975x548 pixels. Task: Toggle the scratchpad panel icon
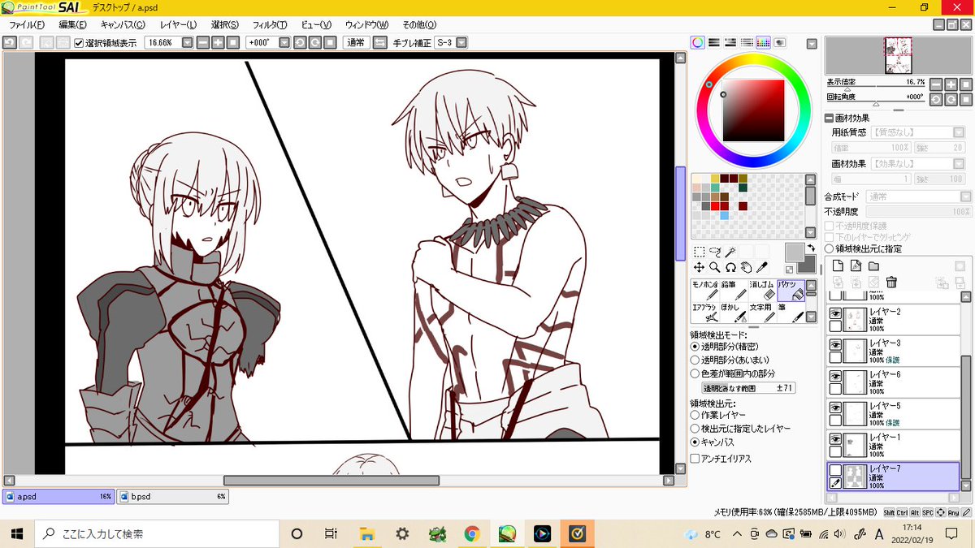(779, 43)
